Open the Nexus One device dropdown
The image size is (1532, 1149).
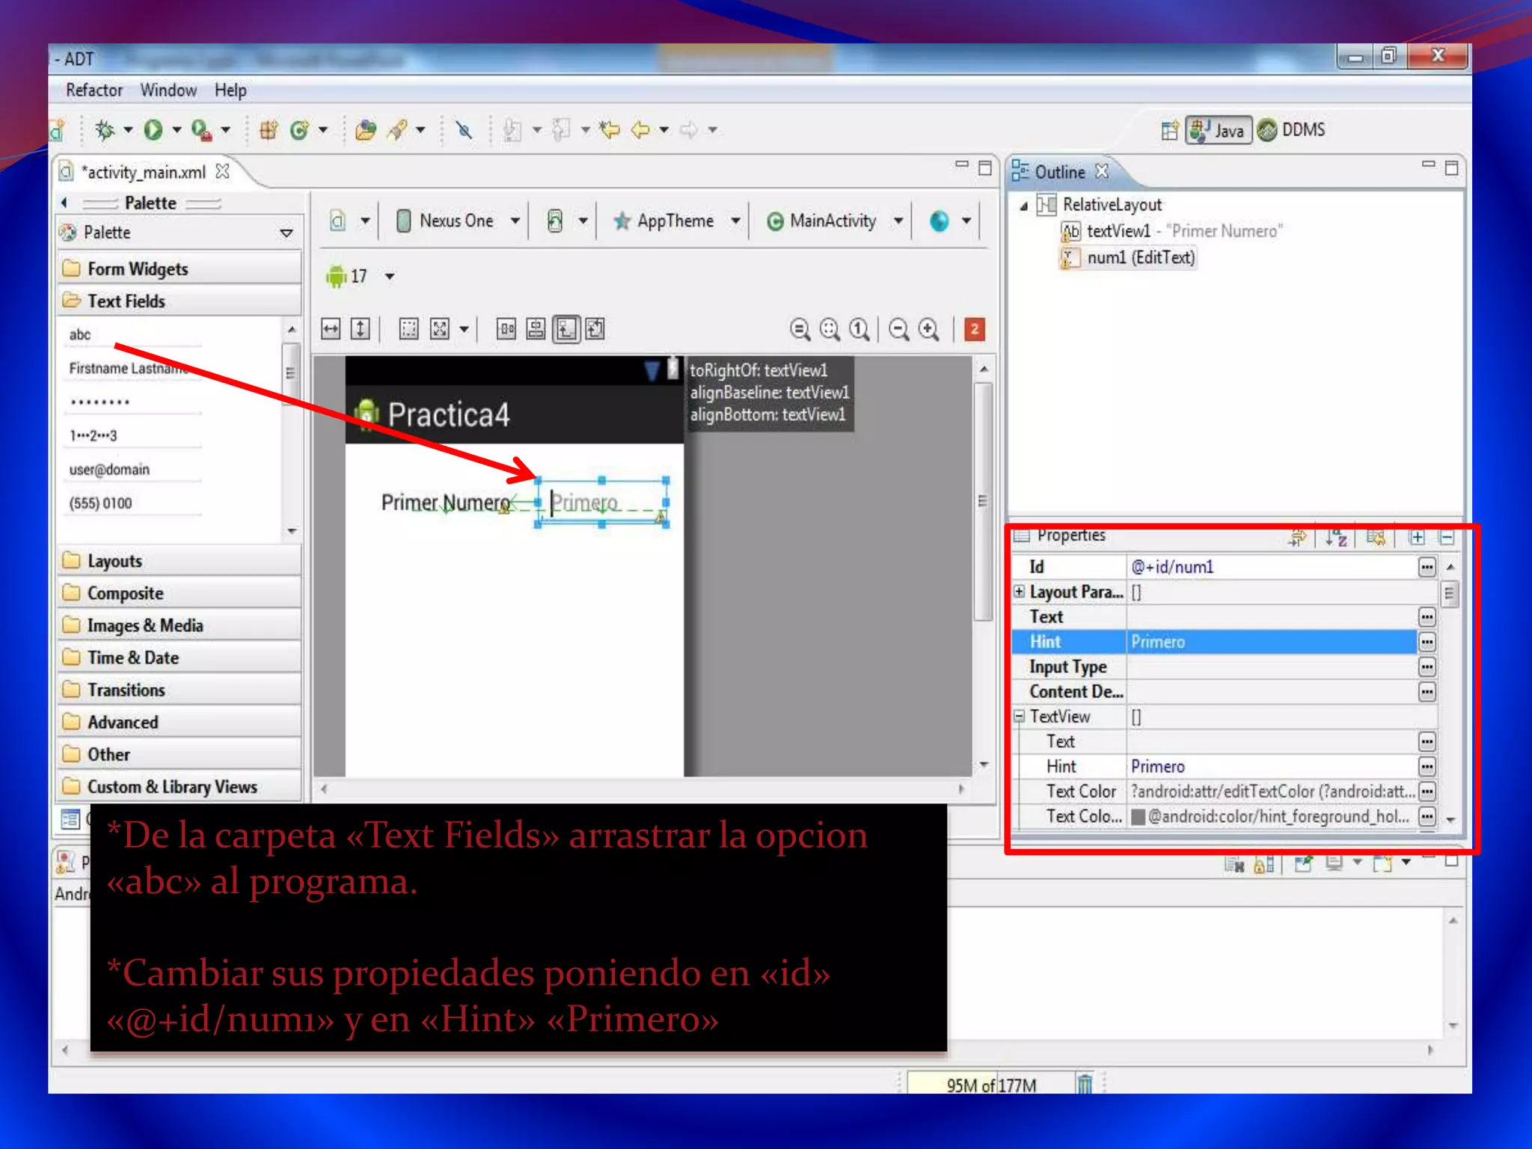(x=457, y=221)
